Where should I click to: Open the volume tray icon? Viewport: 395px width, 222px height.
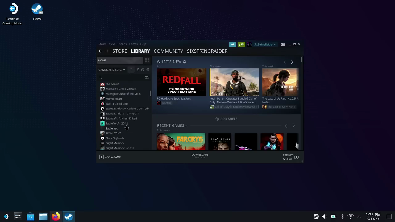pyautogui.click(x=325, y=216)
